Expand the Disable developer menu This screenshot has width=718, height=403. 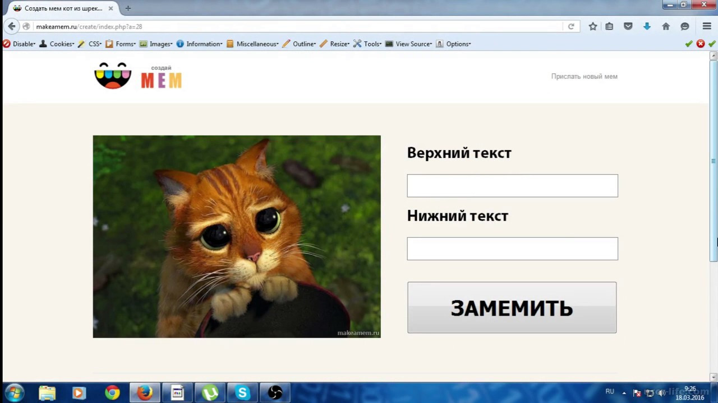(x=19, y=44)
